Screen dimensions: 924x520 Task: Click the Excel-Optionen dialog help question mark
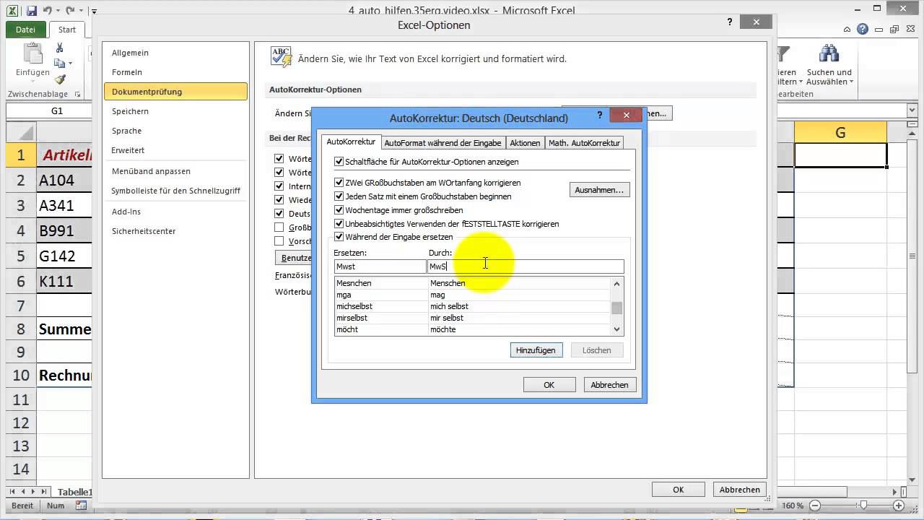click(x=731, y=22)
